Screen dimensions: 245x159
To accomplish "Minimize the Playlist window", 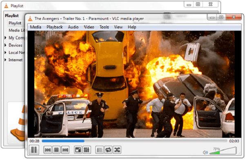I will (x=189, y=4).
